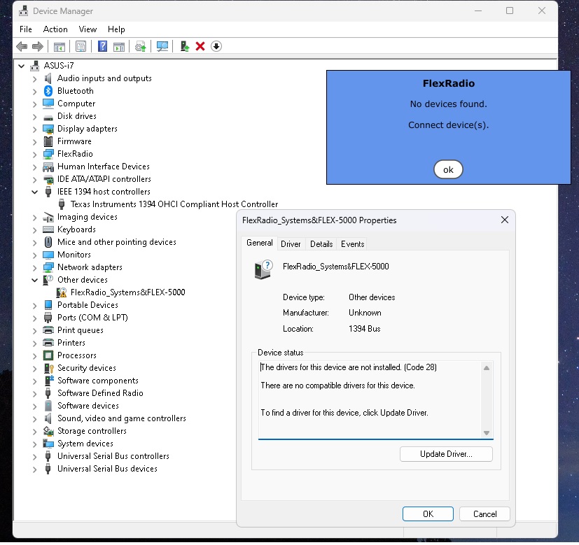
Task: Click the Forward arrow toolbar icon
Action: click(38, 46)
